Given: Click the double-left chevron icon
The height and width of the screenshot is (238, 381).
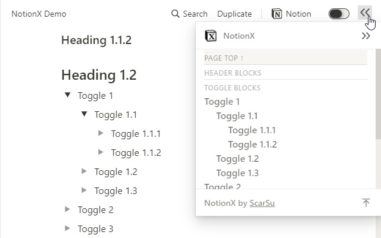Looking at the screenshot, I should (x=365, y=13).
